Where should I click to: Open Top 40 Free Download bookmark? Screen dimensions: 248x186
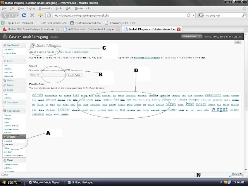(17, 23)
